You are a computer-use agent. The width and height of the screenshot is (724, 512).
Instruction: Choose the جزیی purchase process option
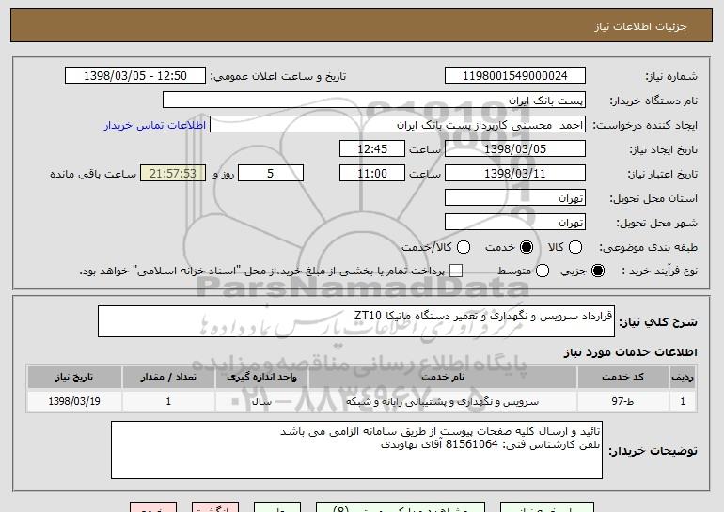(598, 271)
